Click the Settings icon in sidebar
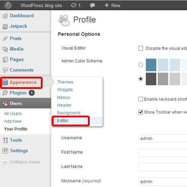Screen dimensions: 187x187 [x=5, y=151]
